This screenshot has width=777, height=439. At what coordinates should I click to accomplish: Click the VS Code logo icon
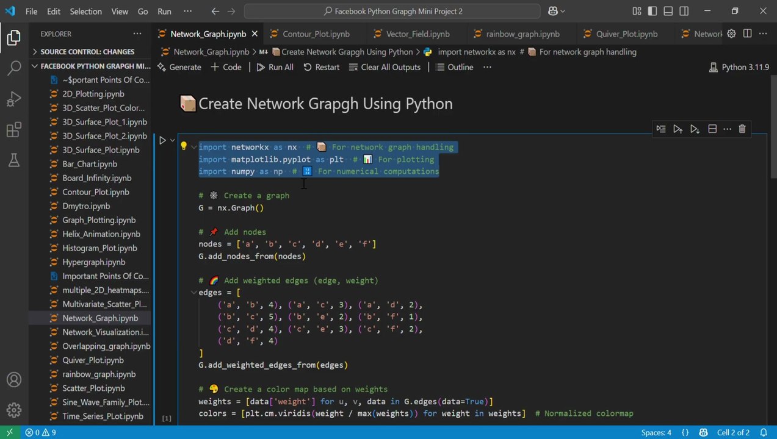[x=11, y=11]
